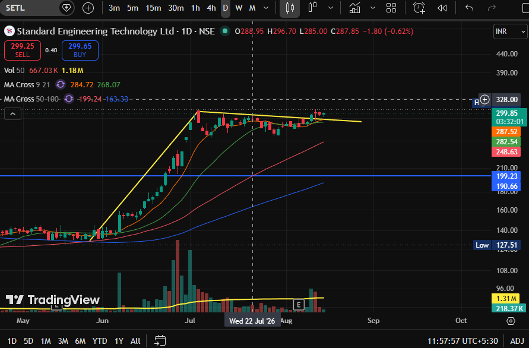Select the 3m timeframe

point(115,8)
